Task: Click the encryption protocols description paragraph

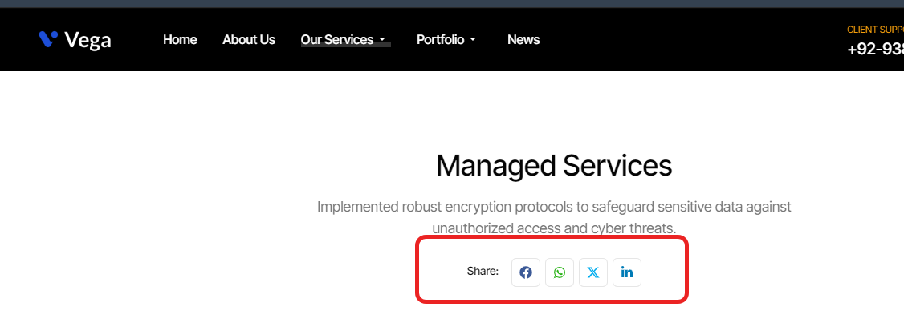Action: pos(554,216)
